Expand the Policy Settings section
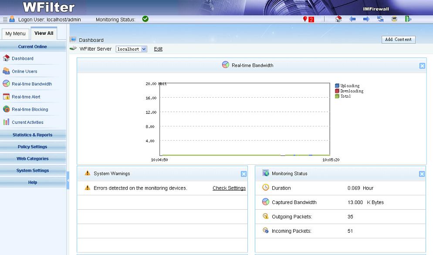This screenshot has height=255, width=433. pyautogui.click(x=33, y=147)
